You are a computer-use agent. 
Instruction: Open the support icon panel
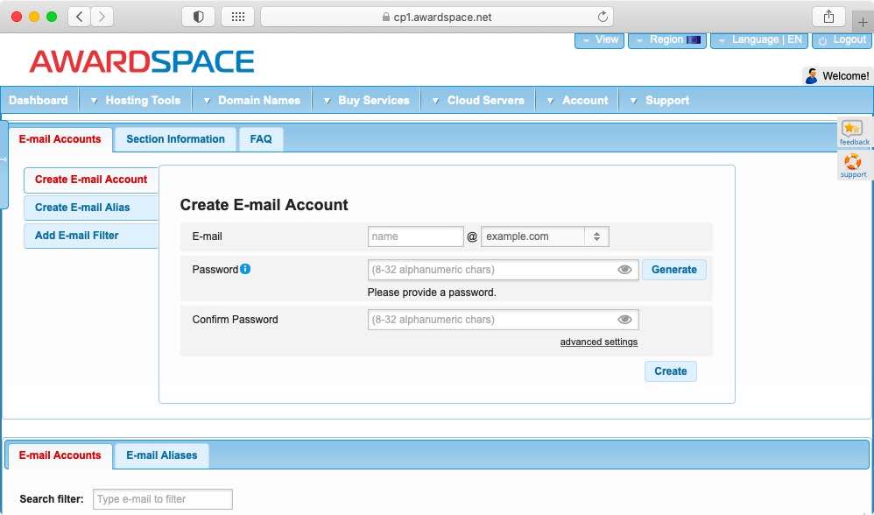853,166
